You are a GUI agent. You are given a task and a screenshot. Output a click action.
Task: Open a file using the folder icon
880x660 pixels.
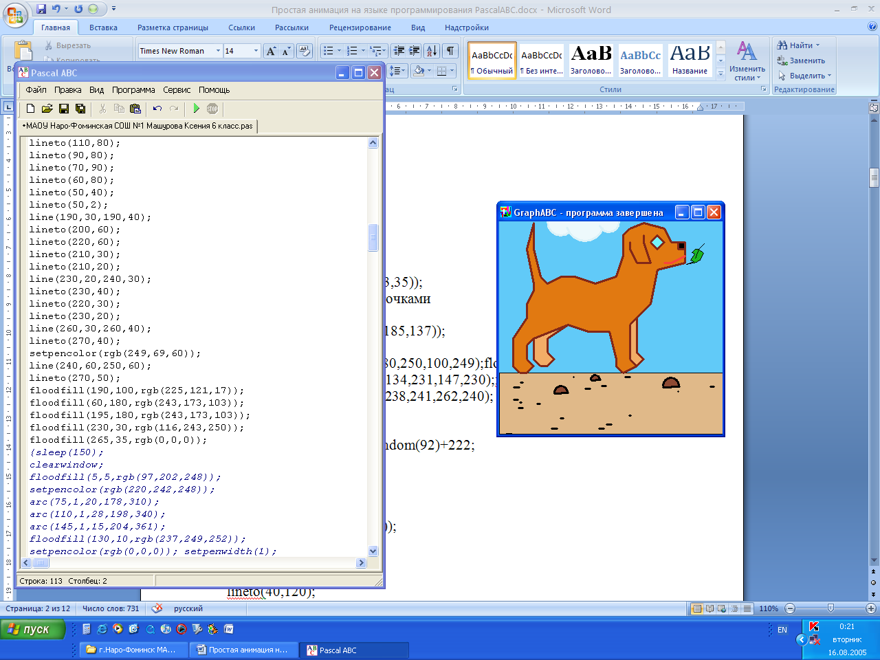(x=47, y=109)
